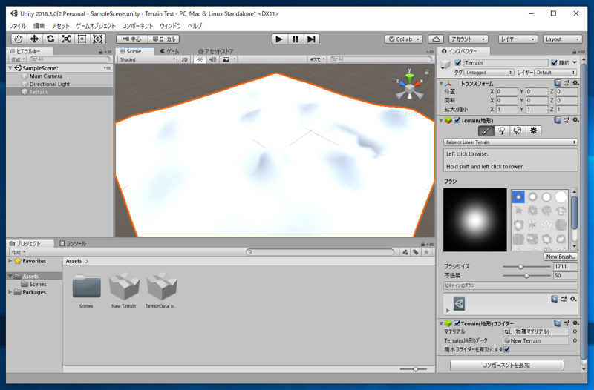Open the Account dropdown
Viewport: 594px width, 390px height.
tap(469, 39)
